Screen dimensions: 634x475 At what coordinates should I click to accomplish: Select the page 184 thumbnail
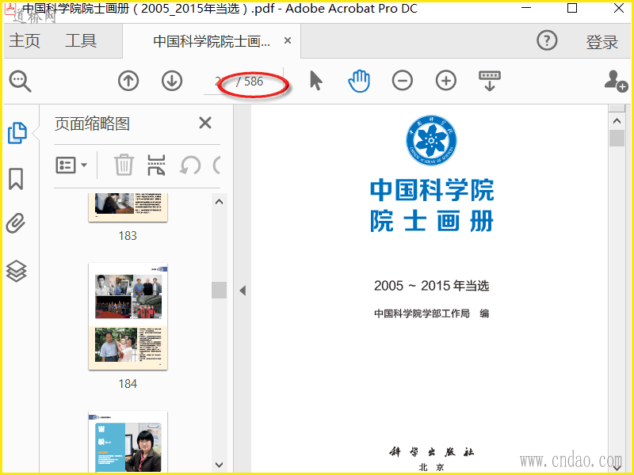tap(128, 316)
